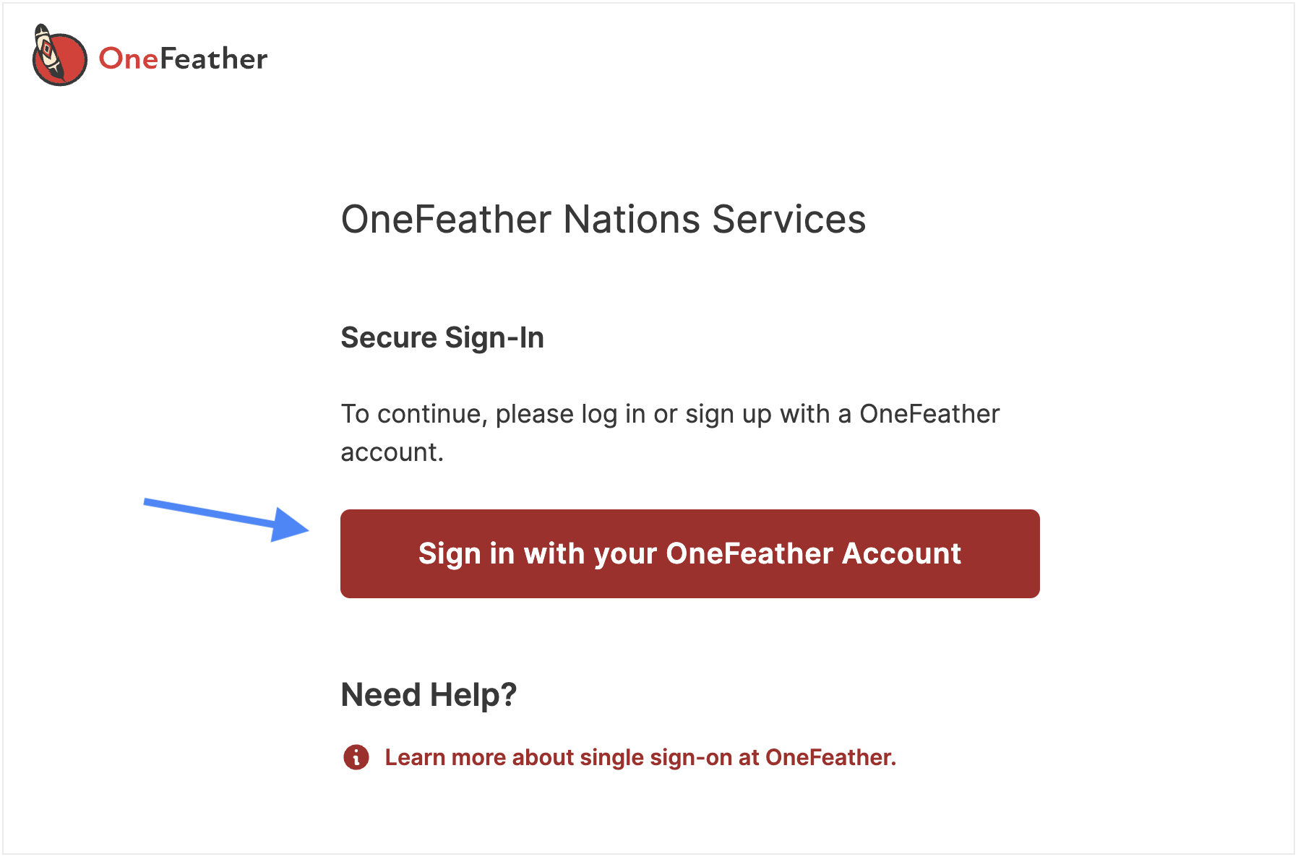Image resolution: width=1298 pixels, height=867 pixels.
Task: Click the red 'One' part of logo text
Action: [x=129, y=59]
